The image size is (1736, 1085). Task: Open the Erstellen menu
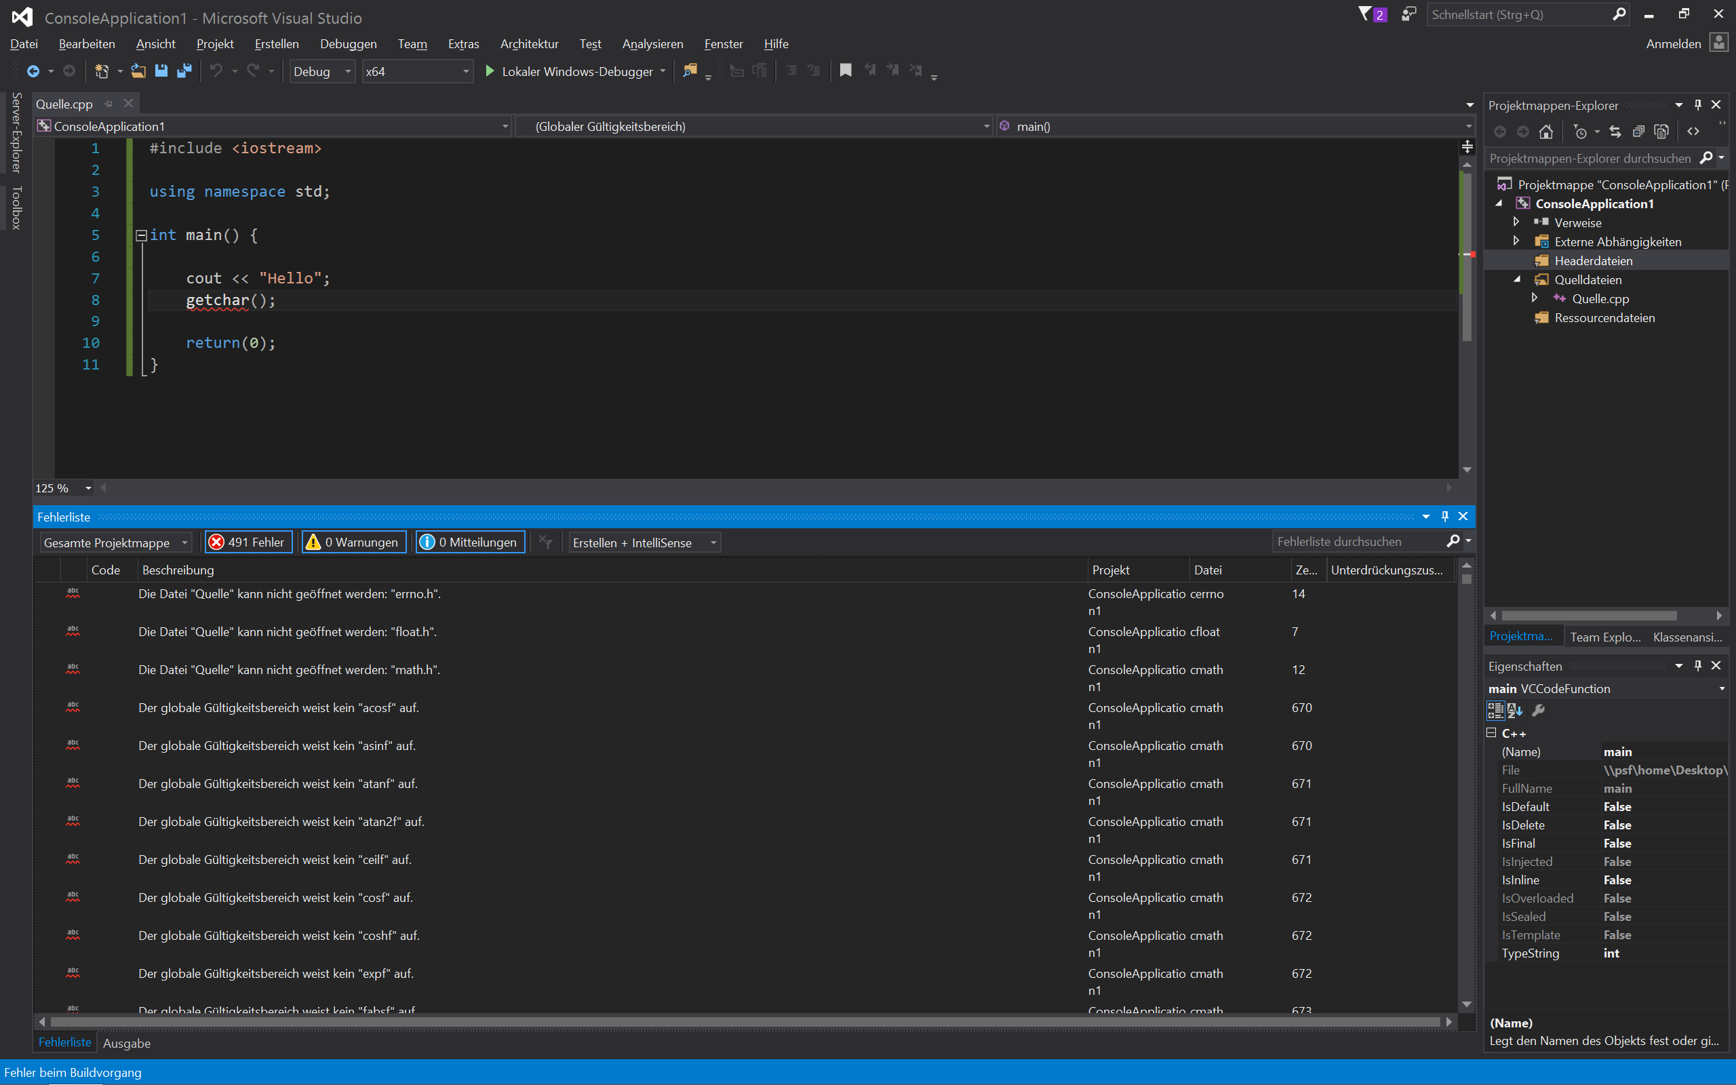pyautogui.click(x=276, y=44)
